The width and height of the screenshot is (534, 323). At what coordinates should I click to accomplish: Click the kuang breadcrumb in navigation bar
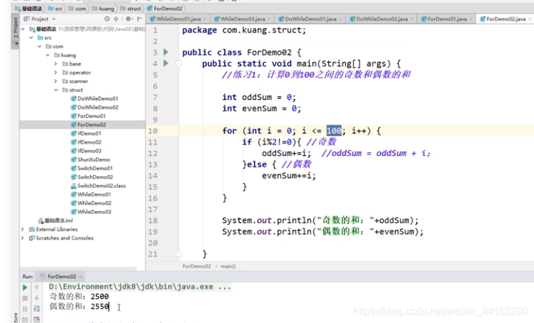[x=103, y=8]
